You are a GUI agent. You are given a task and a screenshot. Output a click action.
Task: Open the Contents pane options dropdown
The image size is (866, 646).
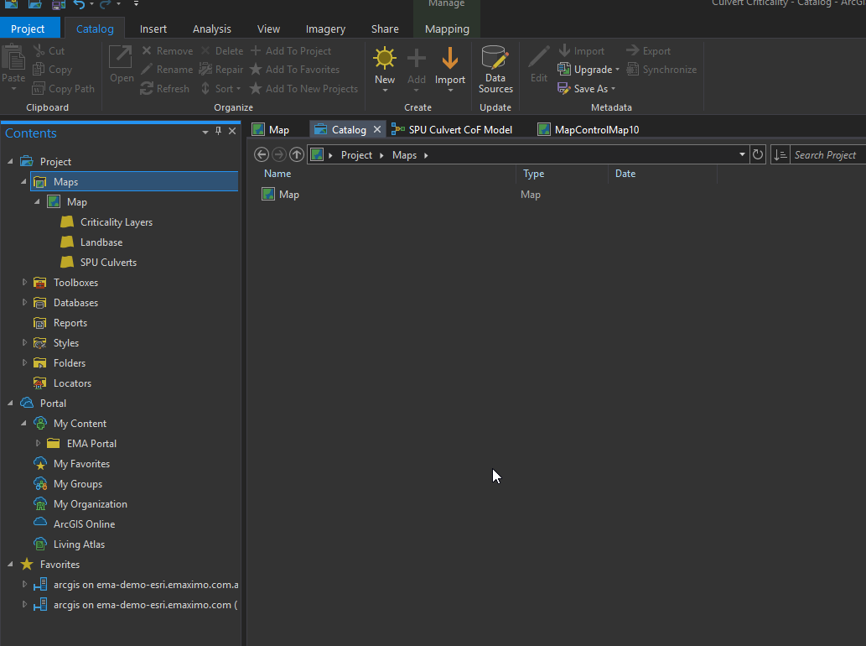click(x=205, y=132)
